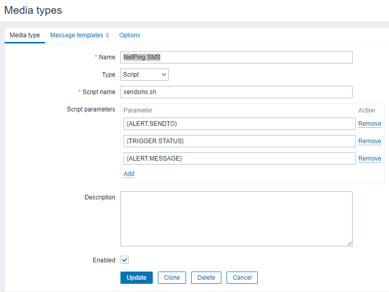Screen dimensions: 389x292
Task: Clone this media type
Action: pos(172,278)
